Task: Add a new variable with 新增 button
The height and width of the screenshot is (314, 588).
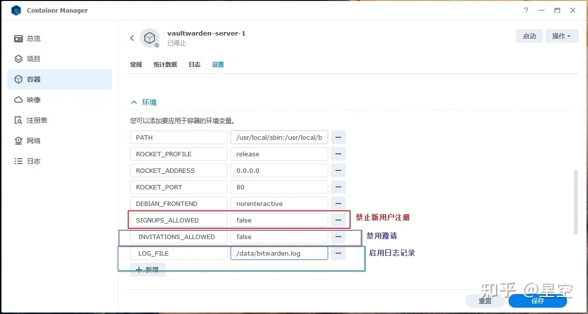Action: coord(148,270)
